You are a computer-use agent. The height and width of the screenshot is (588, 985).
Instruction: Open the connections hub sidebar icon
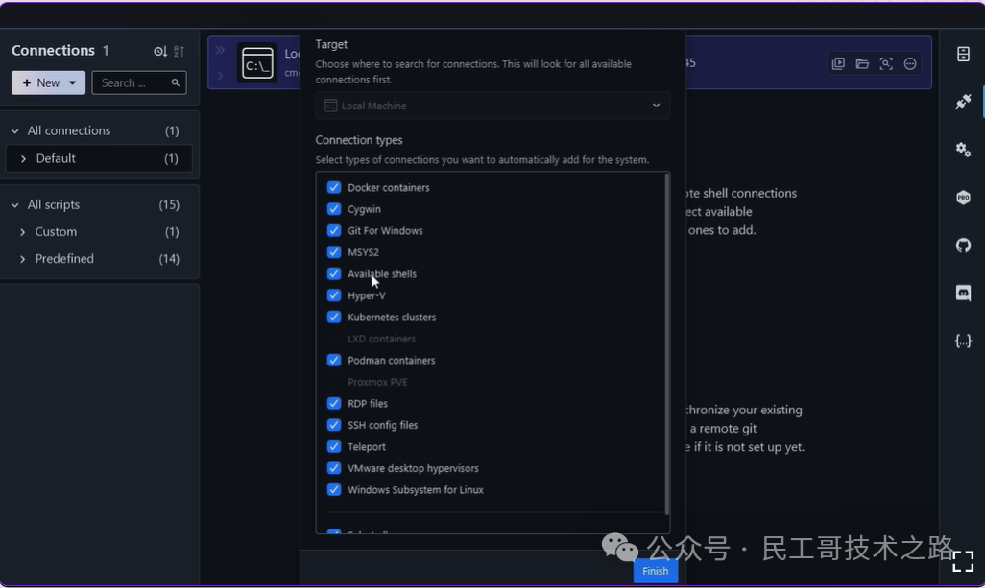coord(963,54)
